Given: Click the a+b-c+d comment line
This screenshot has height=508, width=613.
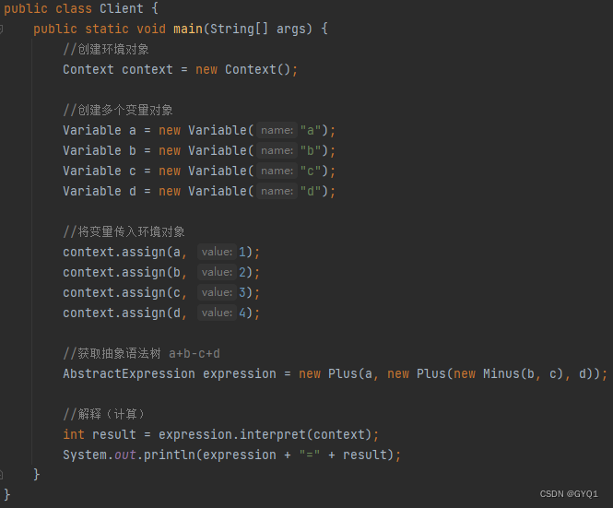Looking at the screenshot, I should point(142,353).
